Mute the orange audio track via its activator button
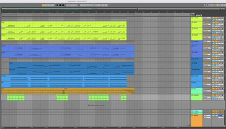Viewport: 226px width, 129px height. coord(214,89)
